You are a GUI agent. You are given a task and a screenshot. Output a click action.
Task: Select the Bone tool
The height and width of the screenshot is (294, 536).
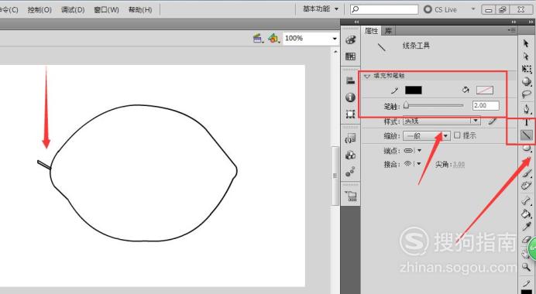pos(527,201)
